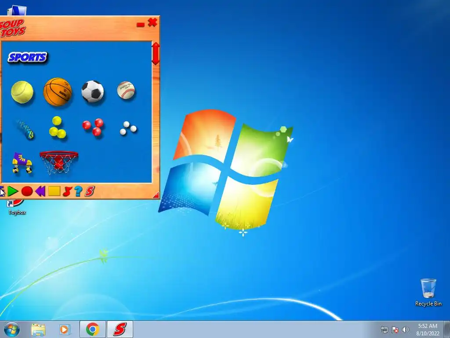The width and height of the screenshot is (450, 338).
Task: Choose the soccer ball toy
Action: 92,91
